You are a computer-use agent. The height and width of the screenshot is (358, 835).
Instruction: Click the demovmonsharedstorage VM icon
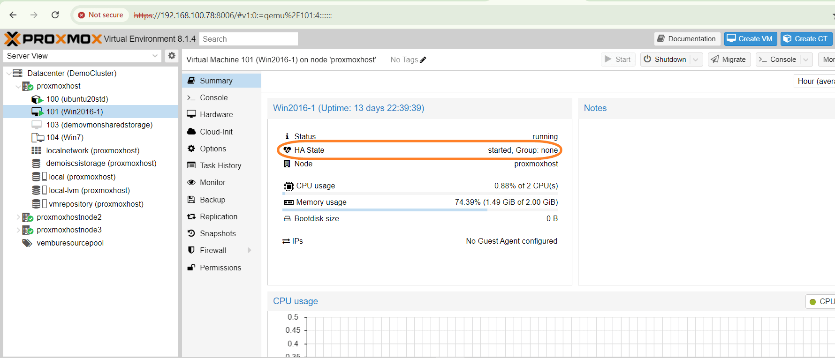click(x=37, y=125)
